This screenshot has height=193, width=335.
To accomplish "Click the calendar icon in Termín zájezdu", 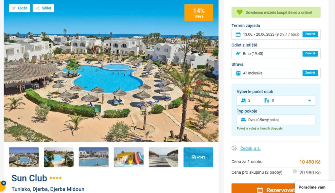I will pyautogui.click(x=238, y=34).
